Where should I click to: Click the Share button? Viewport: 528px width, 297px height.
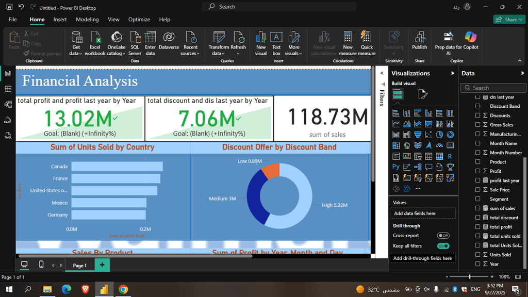click(509, 20)
